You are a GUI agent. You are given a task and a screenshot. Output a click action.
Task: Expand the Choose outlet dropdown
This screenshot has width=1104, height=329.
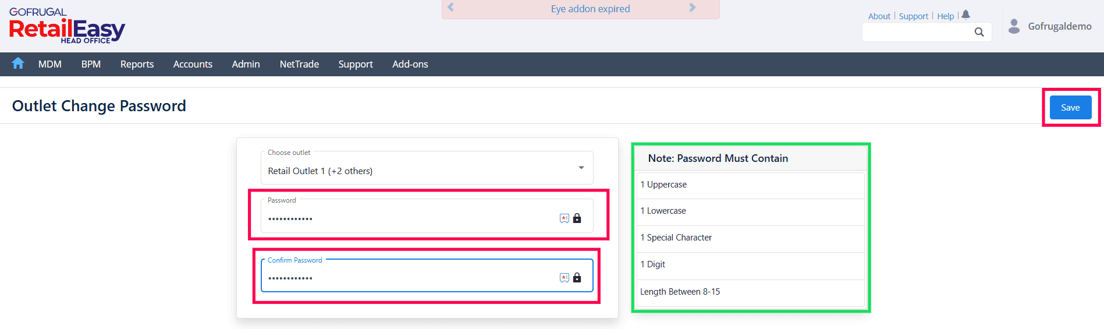(581, 168)
